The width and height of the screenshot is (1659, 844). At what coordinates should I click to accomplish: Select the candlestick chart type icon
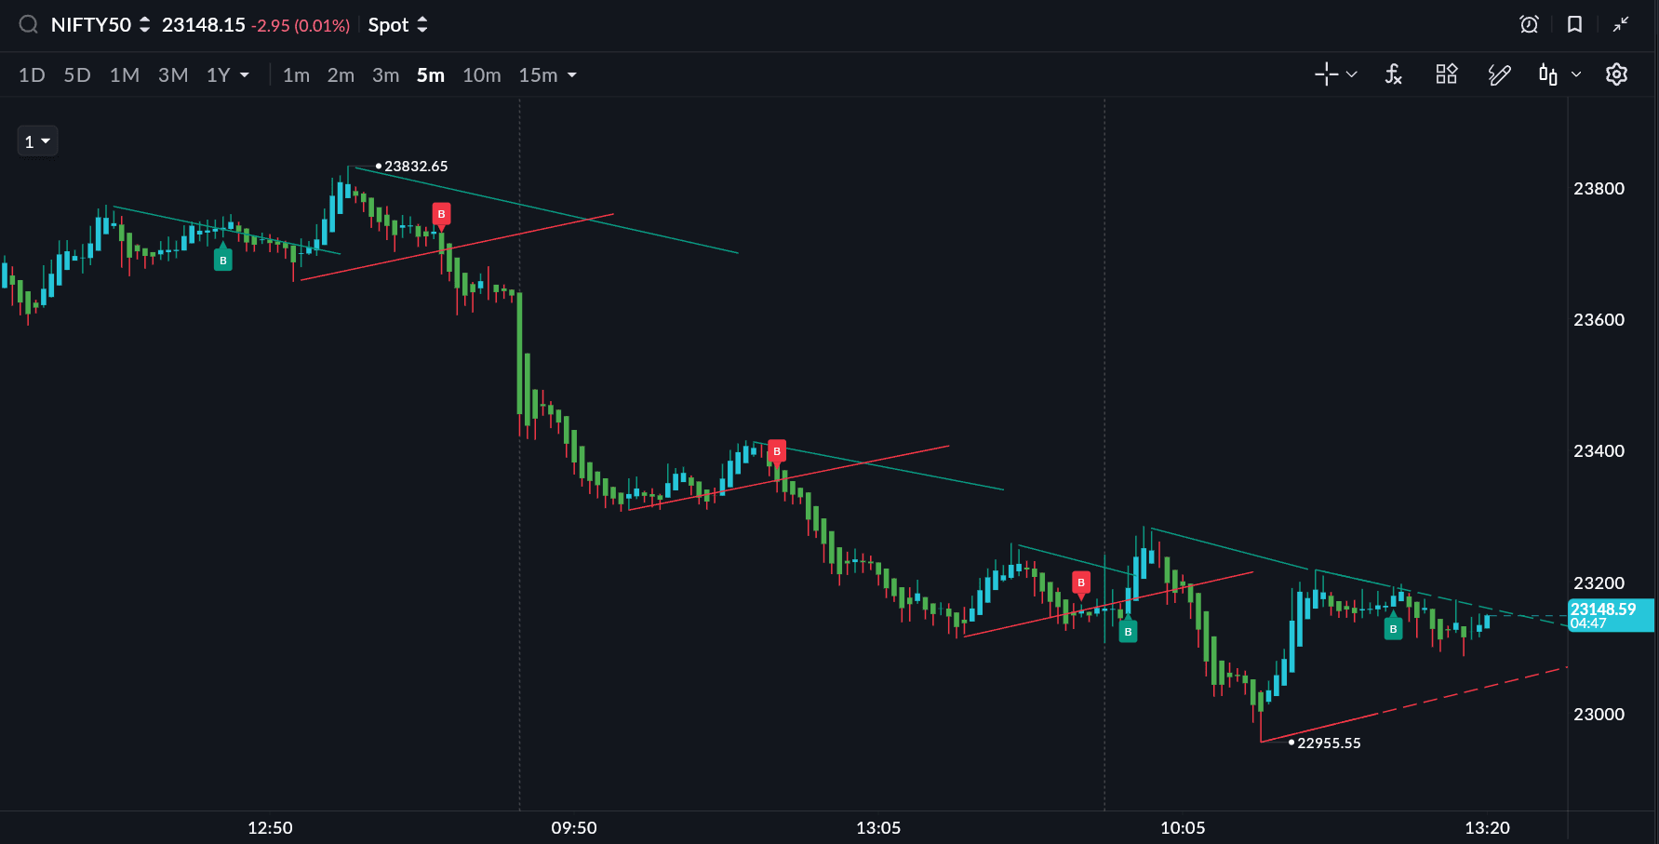tap(1547, 74)
